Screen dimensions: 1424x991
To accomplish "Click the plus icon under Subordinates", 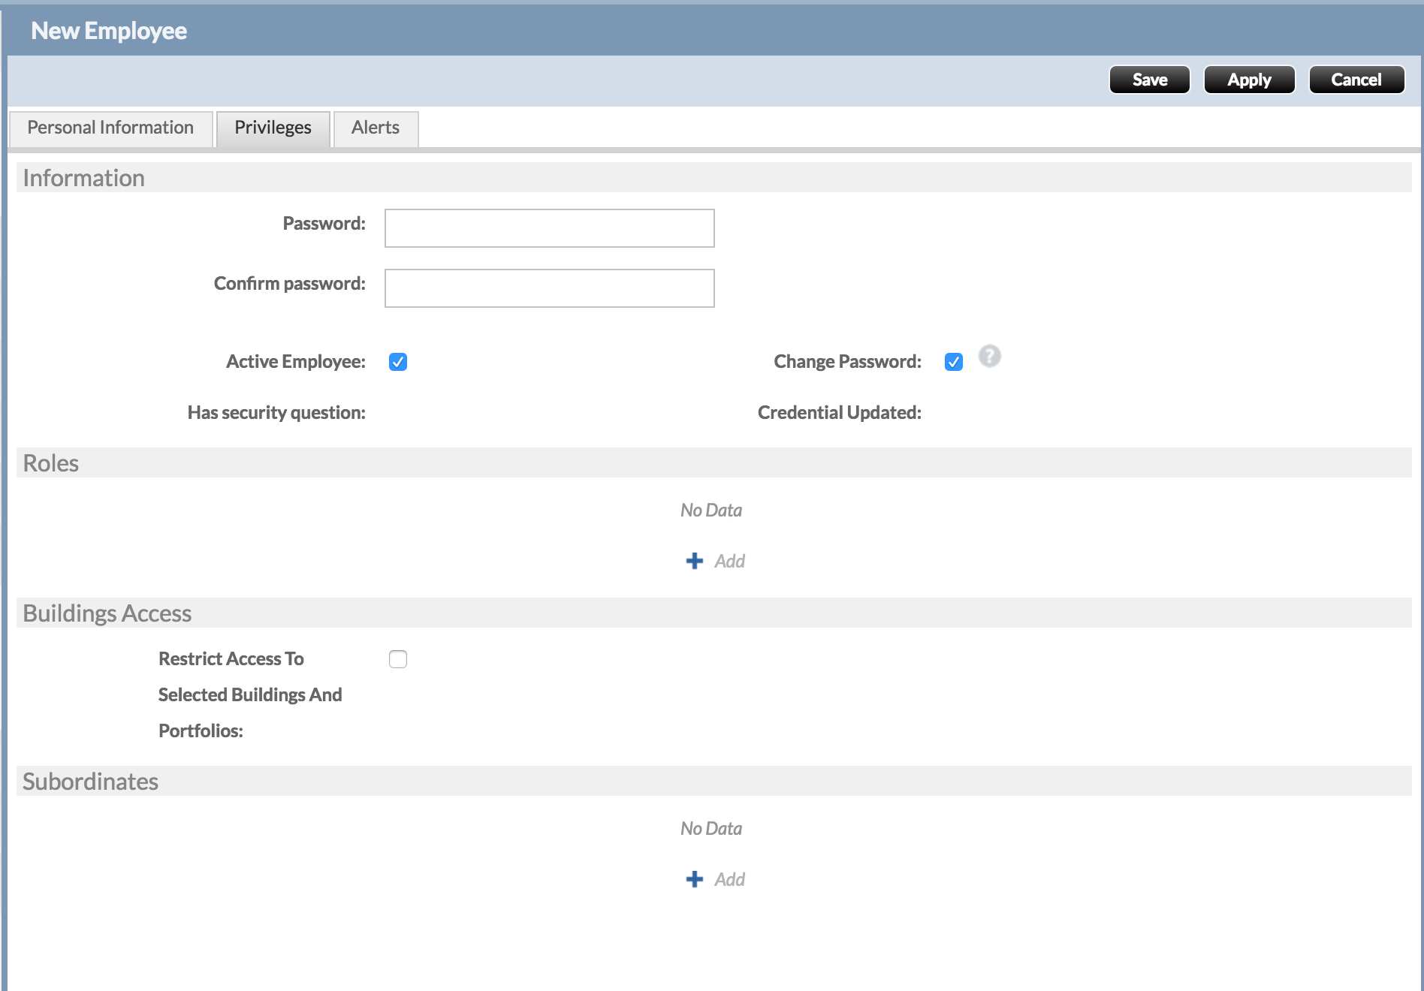I will tap(695, 879).
